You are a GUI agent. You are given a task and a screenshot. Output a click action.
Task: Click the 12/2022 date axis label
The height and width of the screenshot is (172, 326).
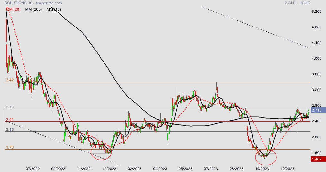[x=109, y=169]
